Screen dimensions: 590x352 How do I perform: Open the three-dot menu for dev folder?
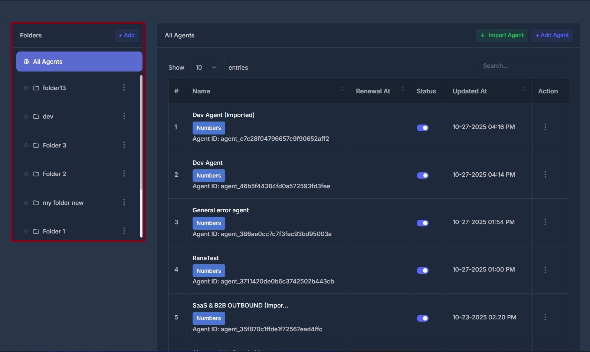click(x=124, y=116)
